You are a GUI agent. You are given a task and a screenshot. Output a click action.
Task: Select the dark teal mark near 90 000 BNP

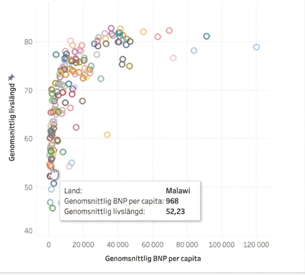point(206,36)
